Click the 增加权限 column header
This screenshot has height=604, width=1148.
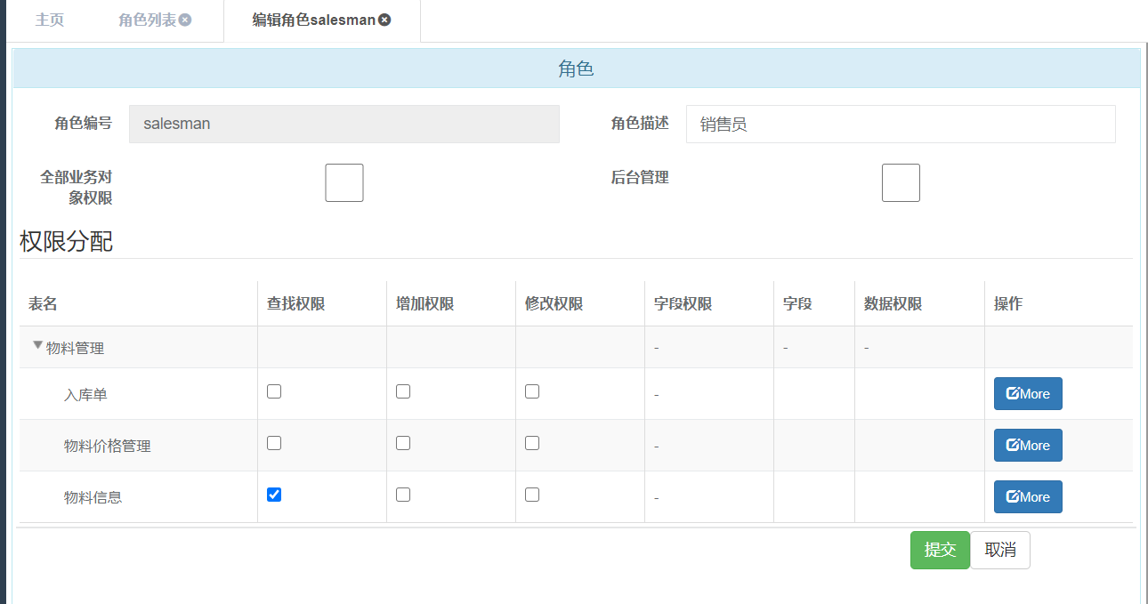(x=425, y=304)
